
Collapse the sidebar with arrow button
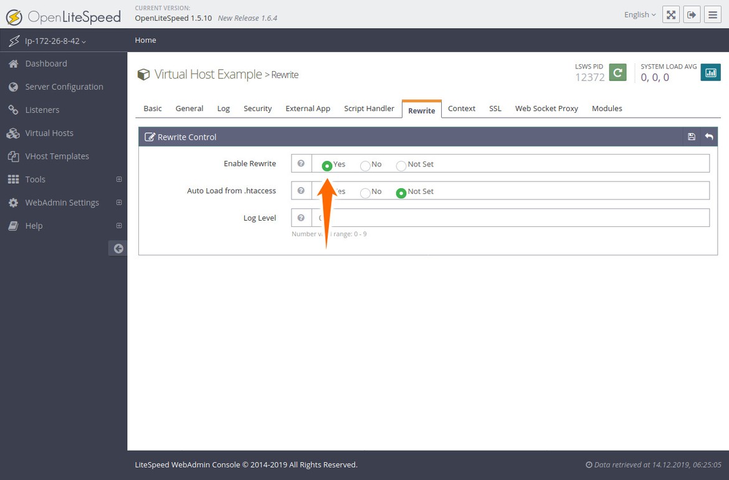click(118, 248)
